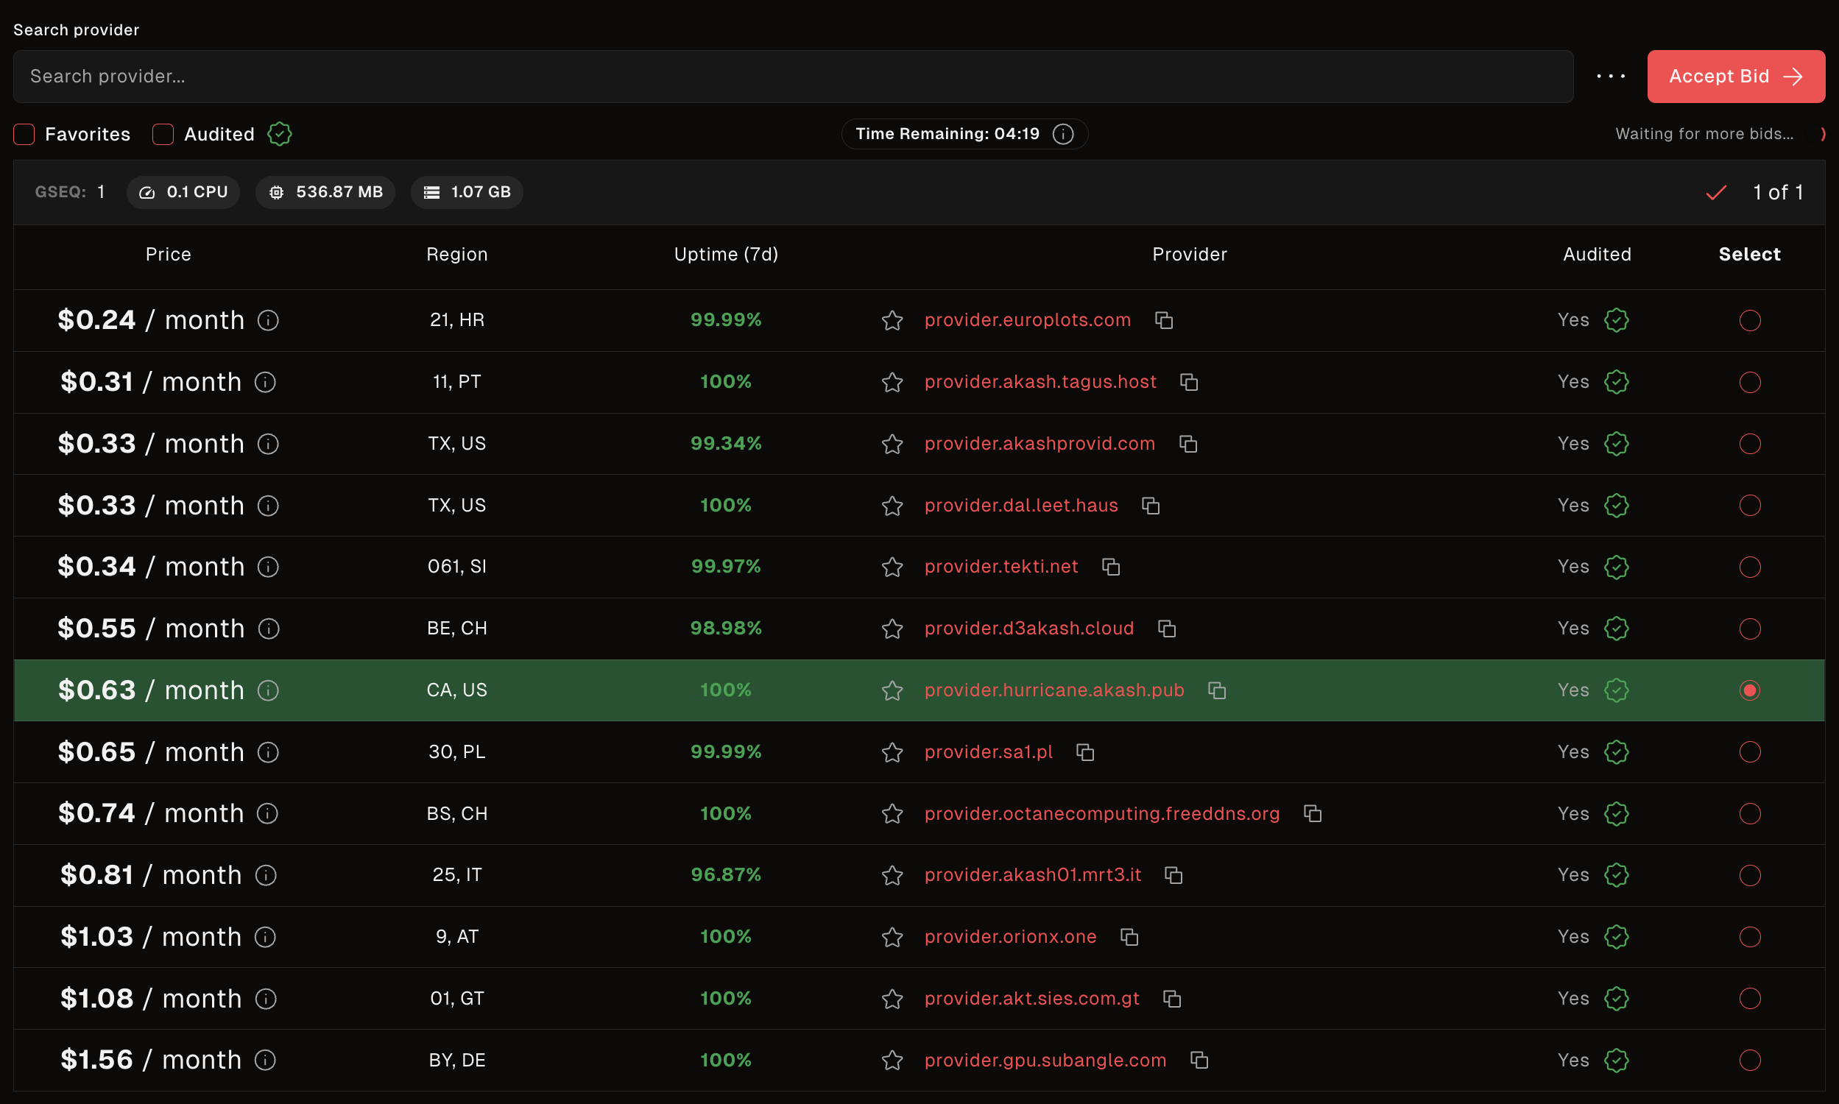Click Time Remaining info icon
Image resolution: width=1839 pixels, height=1104 pixels.
click(1063, 134)
